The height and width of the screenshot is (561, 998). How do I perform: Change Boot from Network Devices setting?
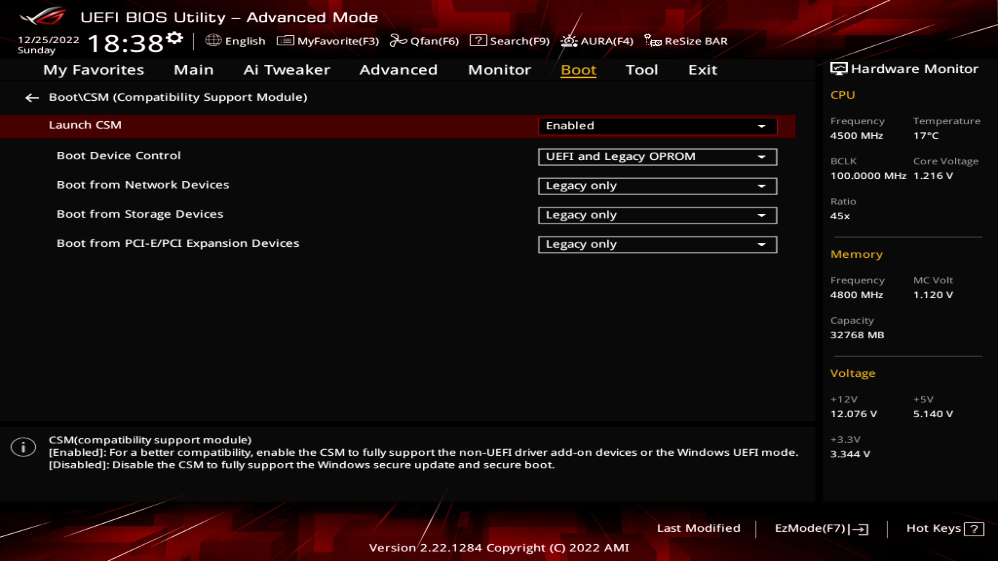click(x=656, y=185)
